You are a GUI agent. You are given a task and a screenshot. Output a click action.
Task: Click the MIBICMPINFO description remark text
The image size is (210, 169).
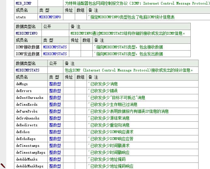128,33
